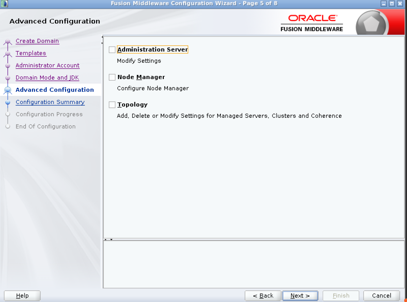Click the Advanced Configuration current-step icon
Screen dimensions: 407x302
click(8, 90)
